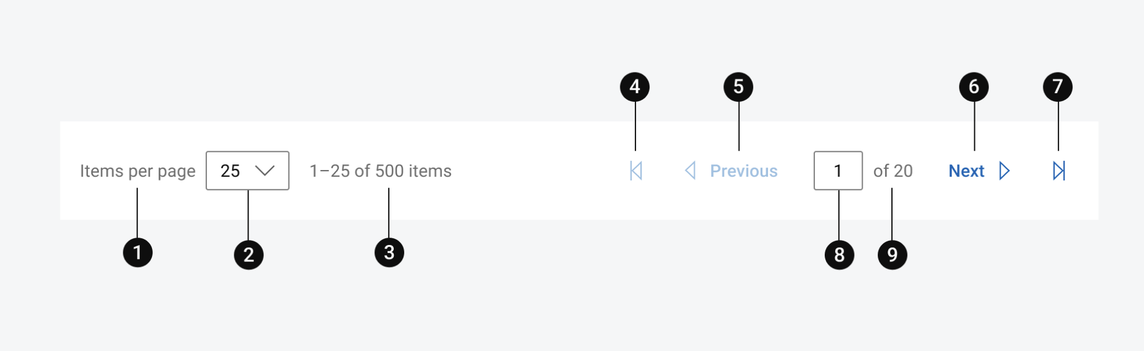Click the dropdown chevron beside 25
The image size is (1144, 351).
point(265,171)
